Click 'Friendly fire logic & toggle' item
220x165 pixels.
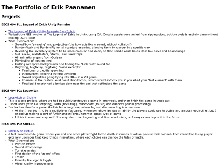click(33, 160)
